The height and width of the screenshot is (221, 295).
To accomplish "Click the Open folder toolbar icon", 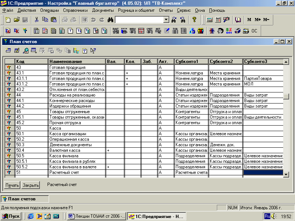I will tap(17, 20).
